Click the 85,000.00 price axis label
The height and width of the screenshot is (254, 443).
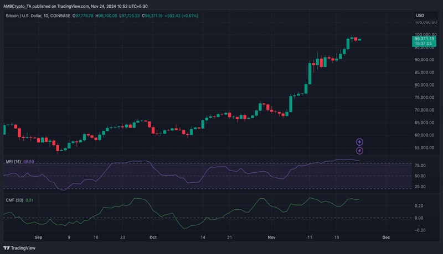click(x=424, y=72)
